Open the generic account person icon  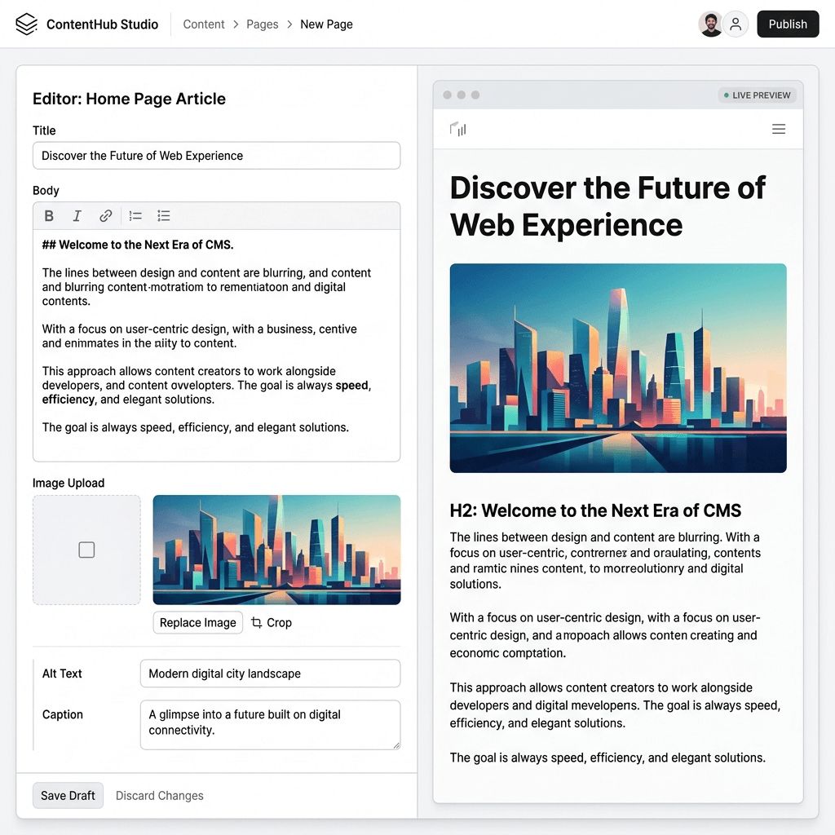click(x=736, y=24)
